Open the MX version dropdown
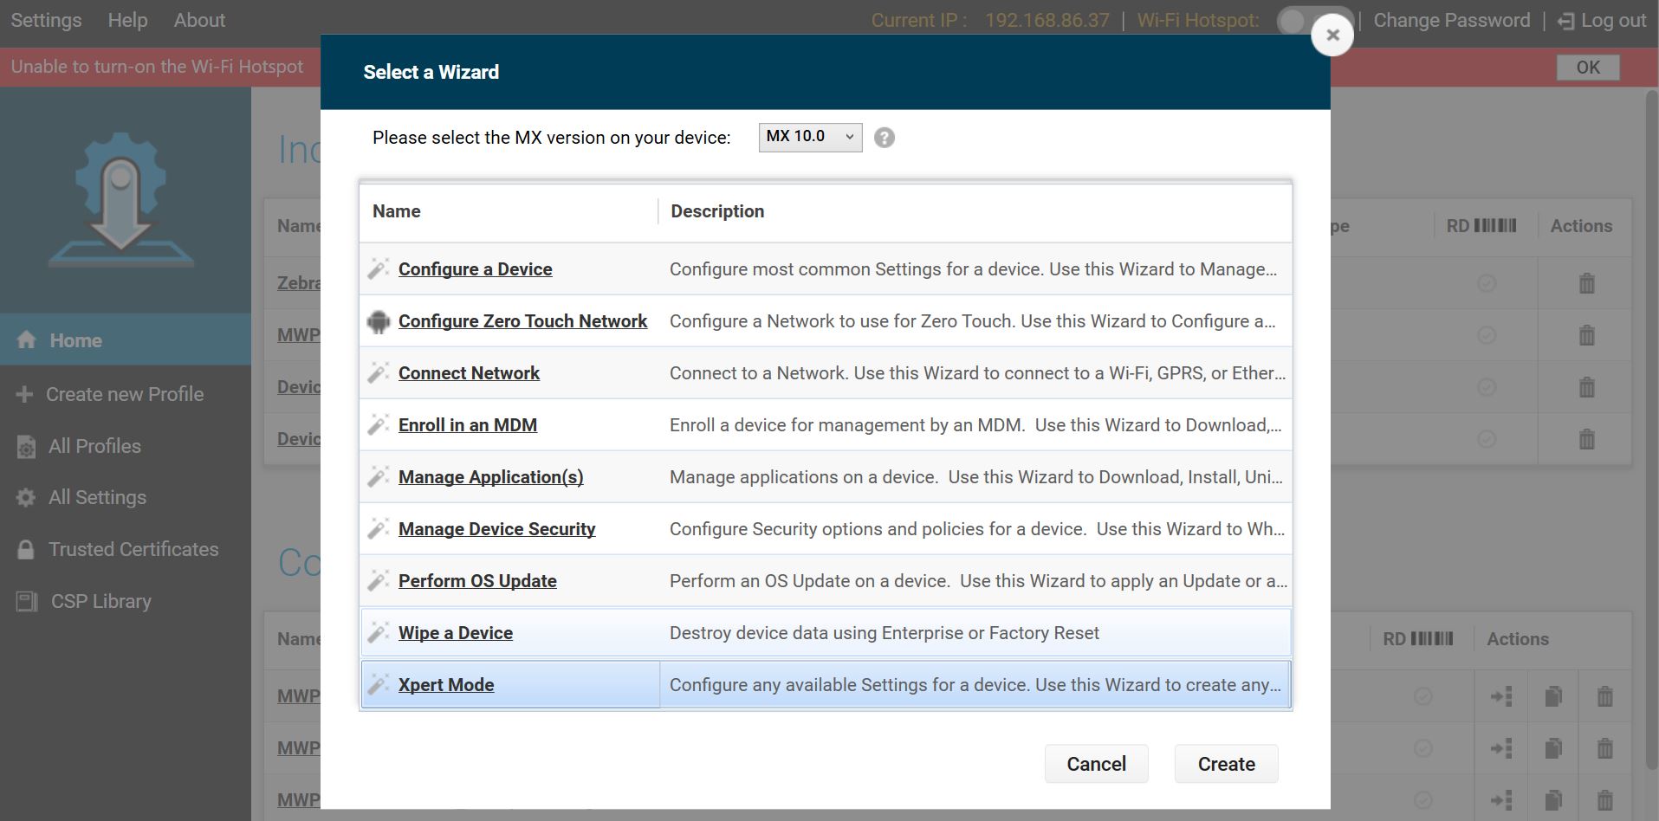 pyautogui.click(x=810, y=137)
